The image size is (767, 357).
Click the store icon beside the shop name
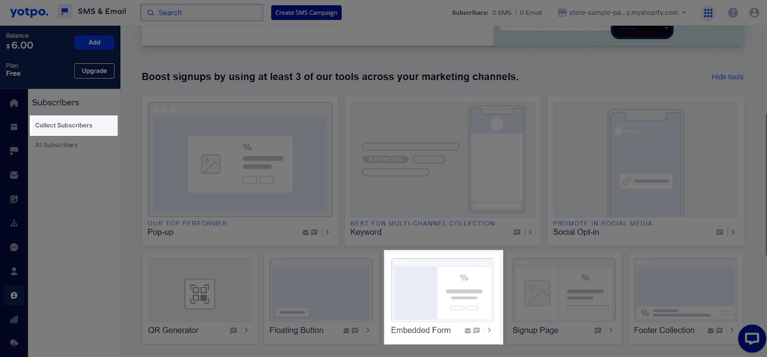pos(562,13)
